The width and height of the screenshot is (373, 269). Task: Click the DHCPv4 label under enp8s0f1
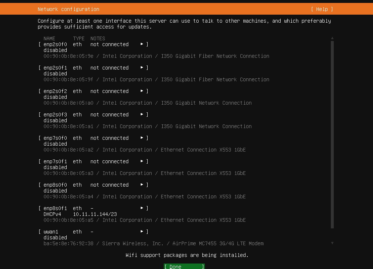click(52, 214)
